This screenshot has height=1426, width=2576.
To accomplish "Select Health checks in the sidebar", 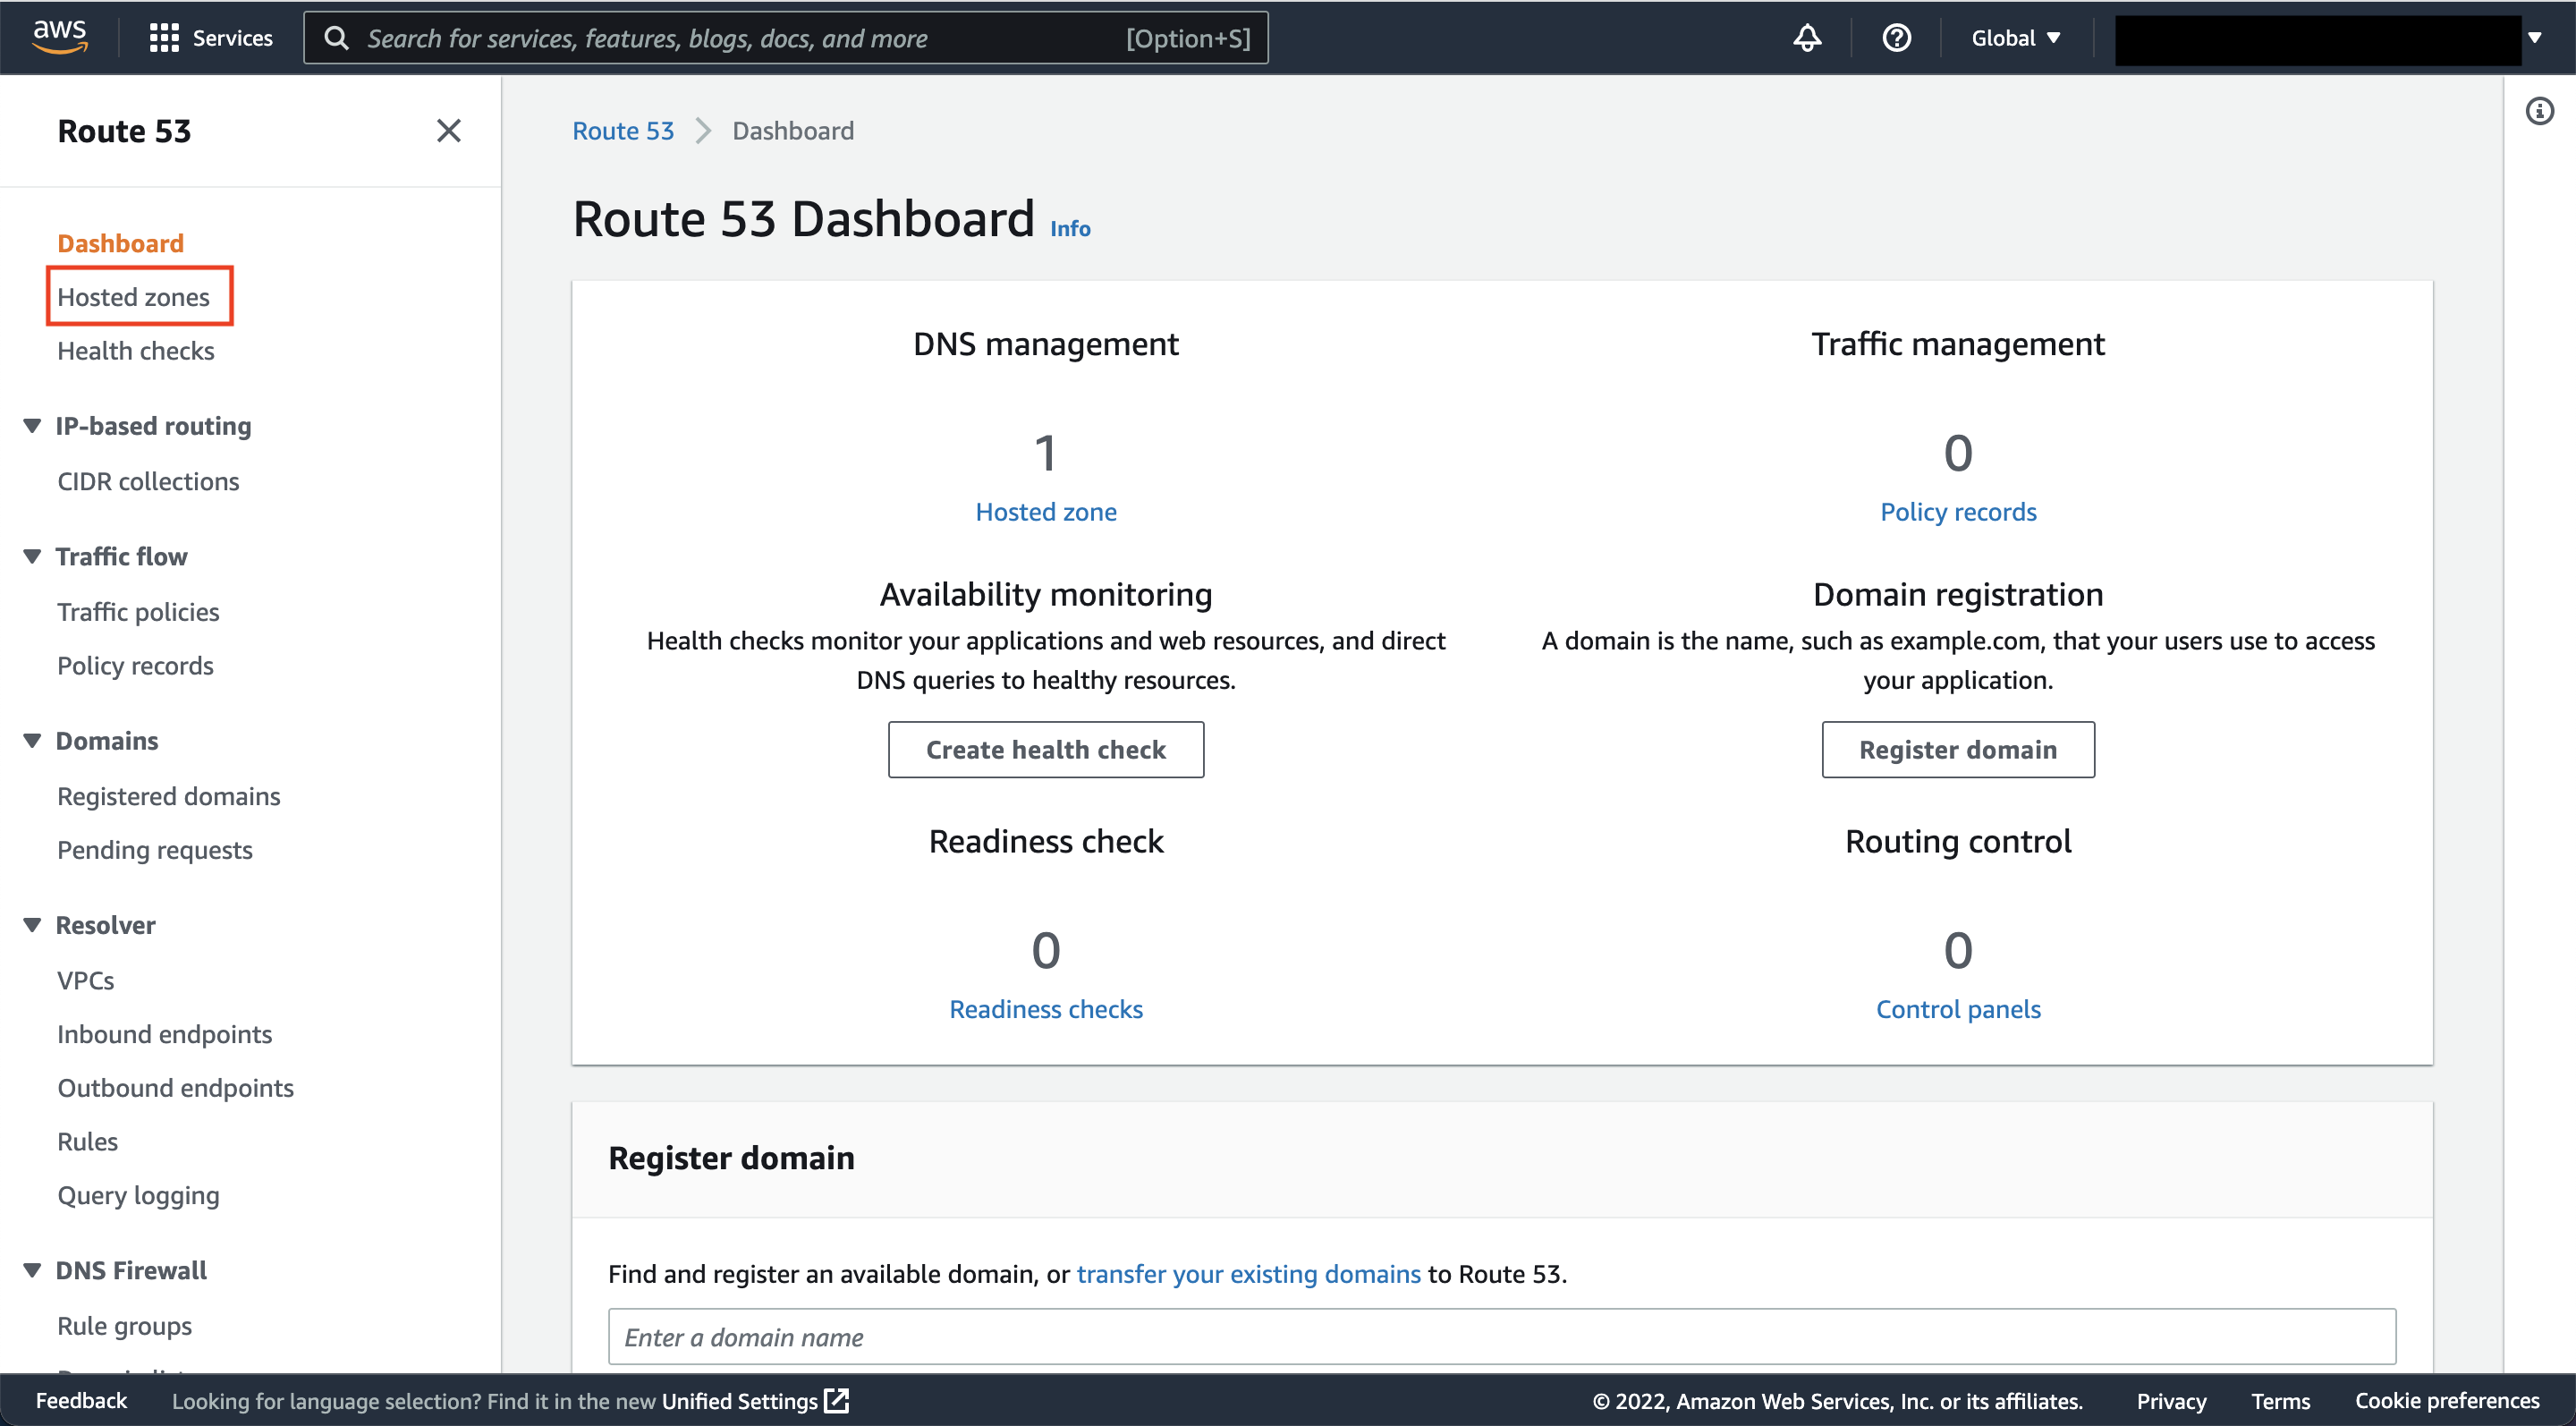I will pyautogui.click(x=136, y=351).
